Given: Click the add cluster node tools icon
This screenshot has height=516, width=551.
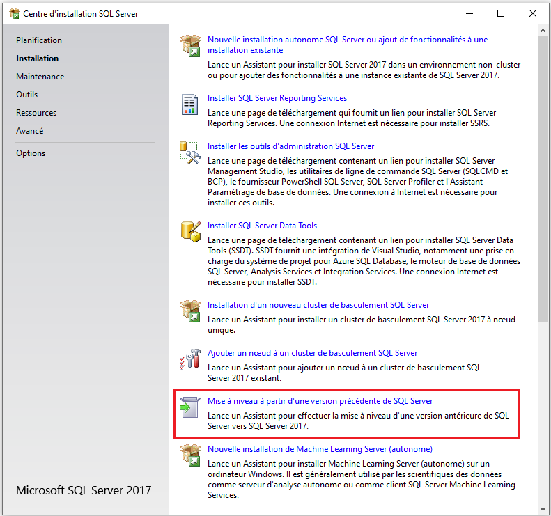Looking at the screenshot, I should tap(190, 359).
